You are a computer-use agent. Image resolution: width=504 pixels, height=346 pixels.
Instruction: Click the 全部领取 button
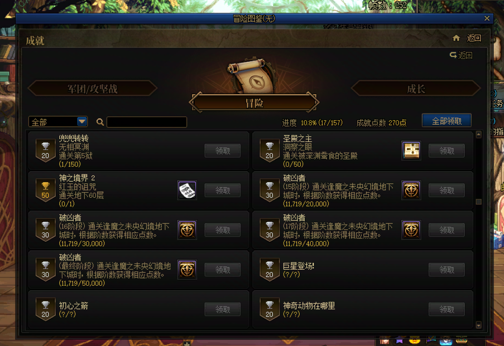click(x=447, y=121)
